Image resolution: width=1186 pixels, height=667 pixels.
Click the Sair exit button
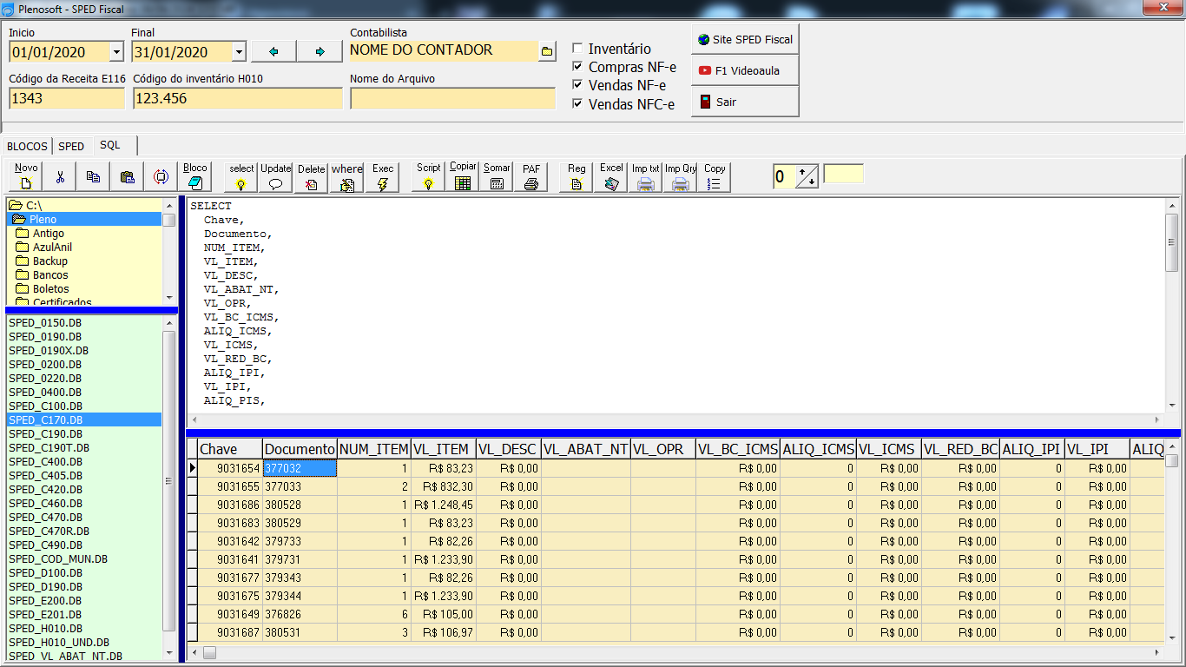pos(745,102)
